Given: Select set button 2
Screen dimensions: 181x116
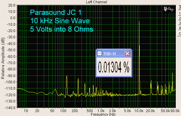Looking at the screenshot, I should 179,18.
